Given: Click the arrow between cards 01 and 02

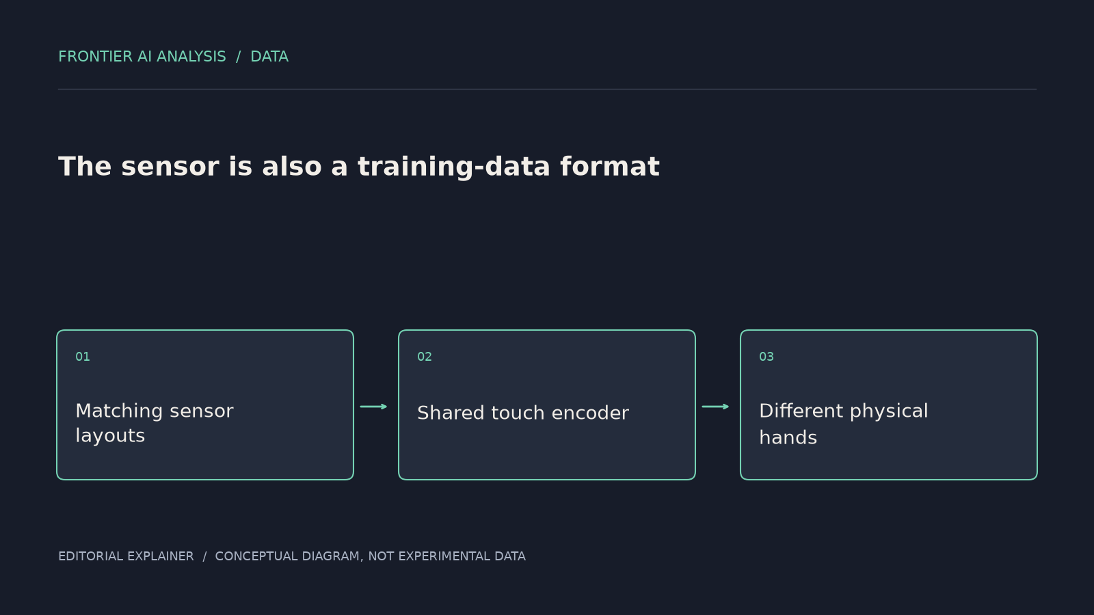Looking at the screenshot, I should click(373, 407).
